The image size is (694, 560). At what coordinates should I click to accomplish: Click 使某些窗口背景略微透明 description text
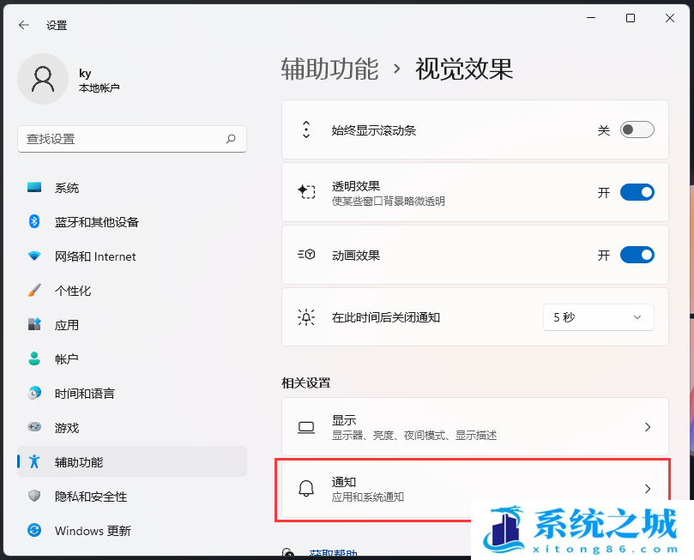click(x=388, y=201)
